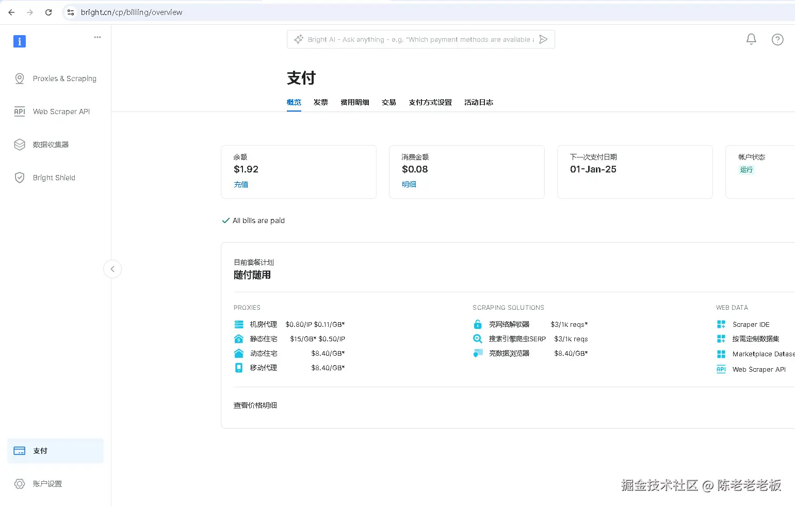Click the Bright Shield checkmark shield icon
This screenshot has width=795, height=506.
pyautogui.click(x=20, y=178)
